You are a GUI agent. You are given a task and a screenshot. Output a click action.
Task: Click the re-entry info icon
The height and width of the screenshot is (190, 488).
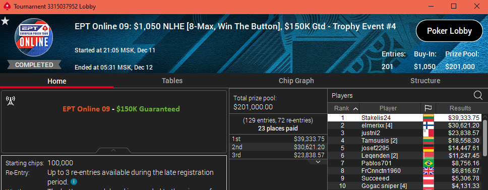74,181
